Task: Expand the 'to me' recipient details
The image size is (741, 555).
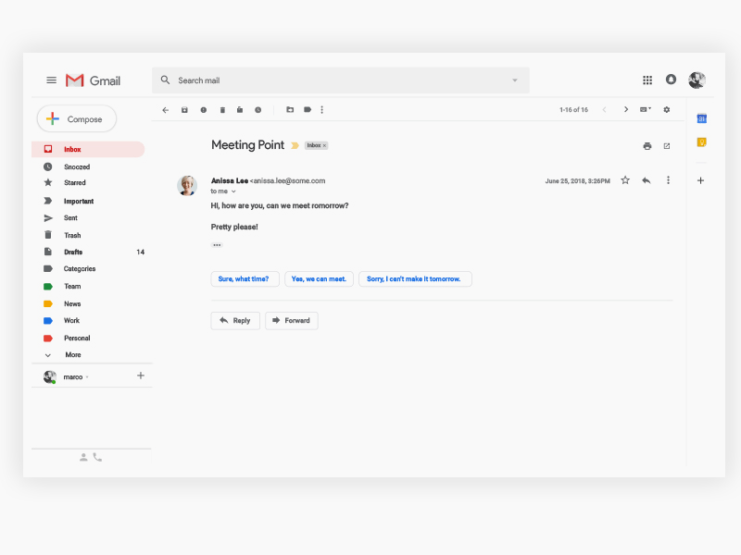Action: (232, 191)
